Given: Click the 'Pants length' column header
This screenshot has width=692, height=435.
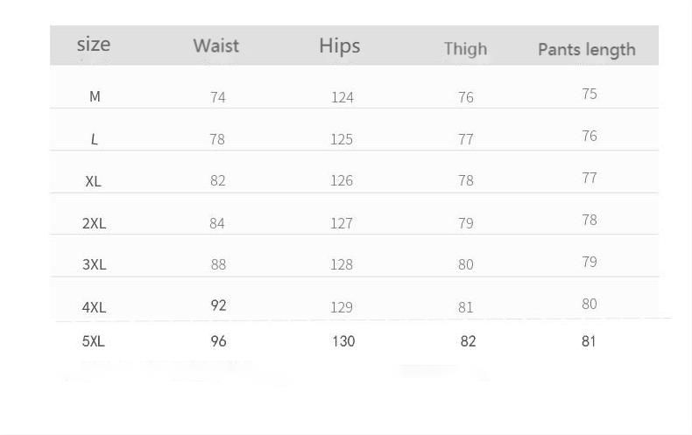Looking at the screenshot, I should (x=587, y=50).
